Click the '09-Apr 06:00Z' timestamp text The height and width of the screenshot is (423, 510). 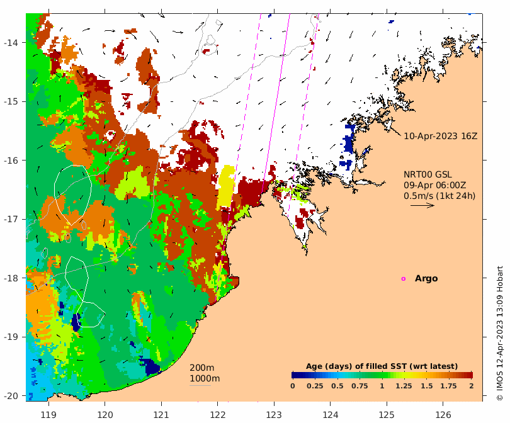[x=435, y=185]
